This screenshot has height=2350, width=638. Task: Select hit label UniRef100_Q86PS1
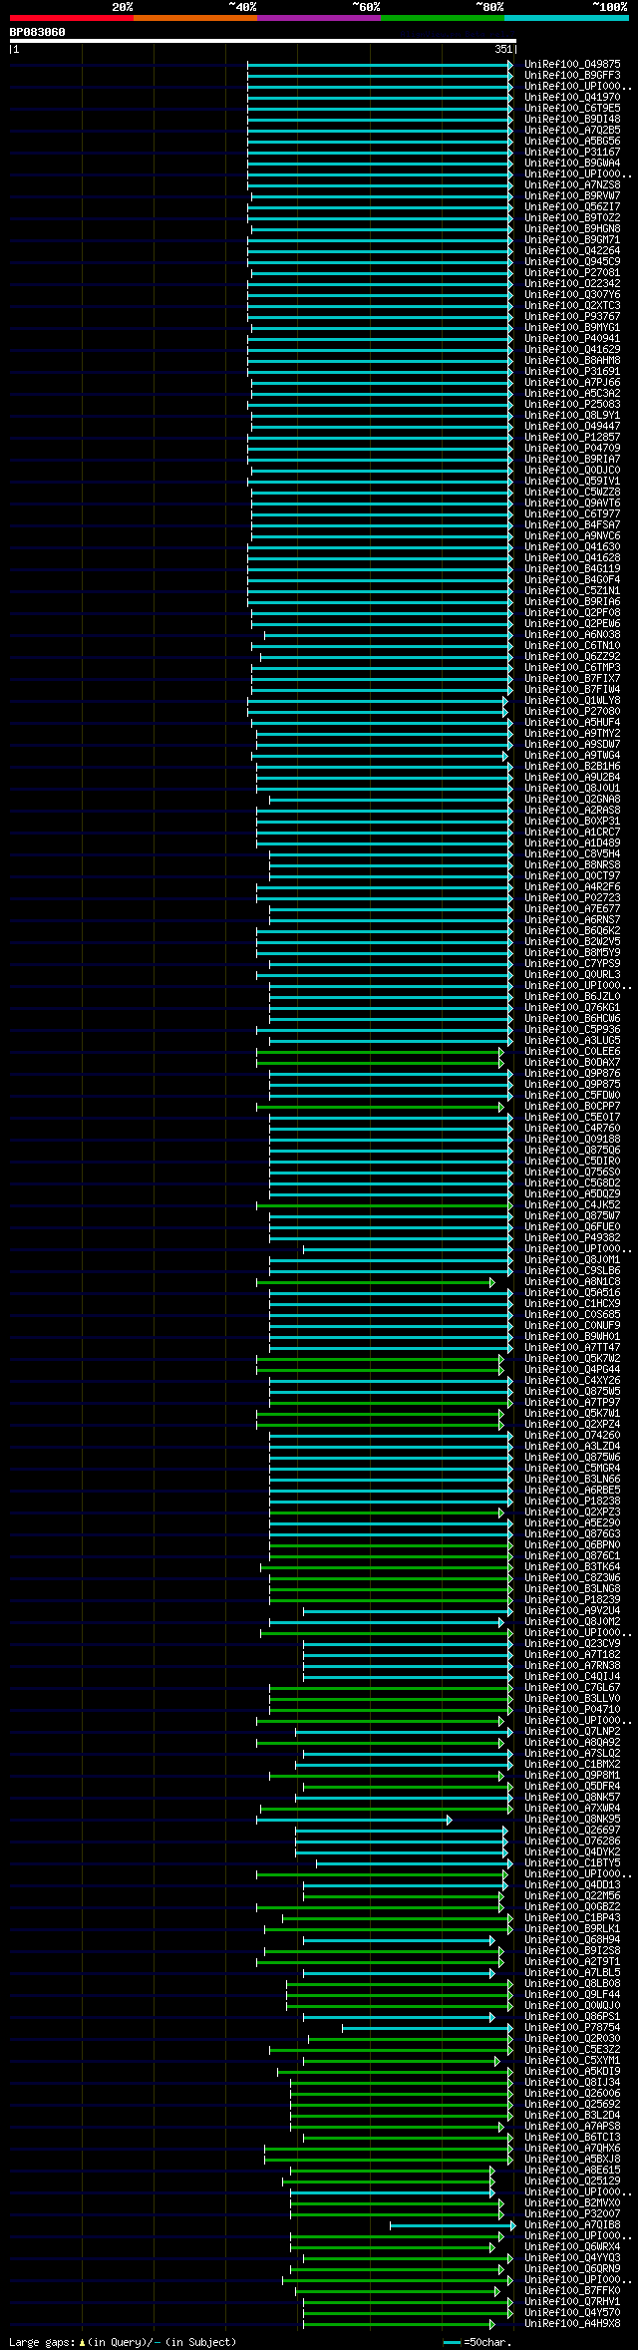tap(572, 2016)
